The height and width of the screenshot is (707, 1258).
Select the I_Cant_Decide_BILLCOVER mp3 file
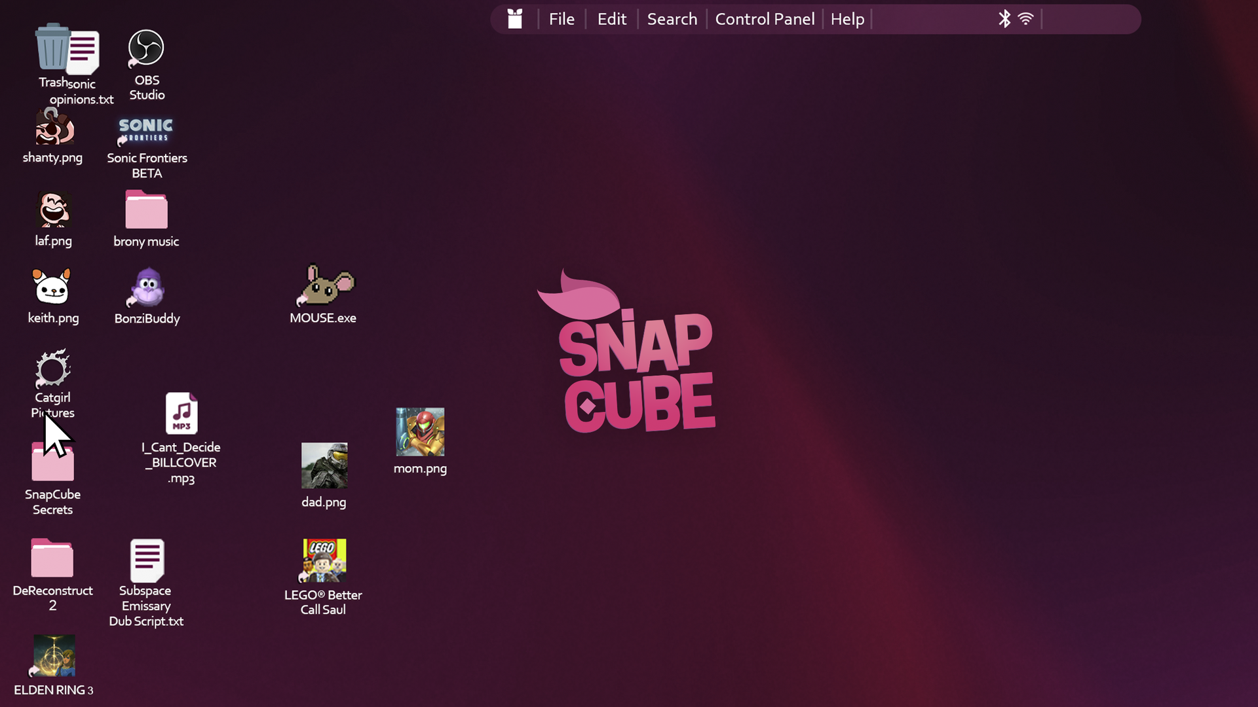point(181,414)
